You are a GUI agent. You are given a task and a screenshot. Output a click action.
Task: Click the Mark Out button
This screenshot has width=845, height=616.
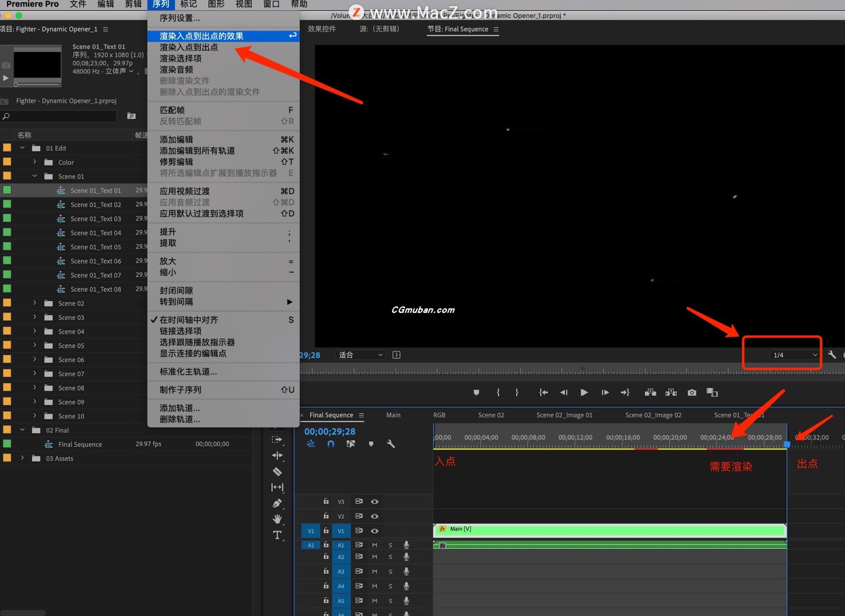pos(517,393)
